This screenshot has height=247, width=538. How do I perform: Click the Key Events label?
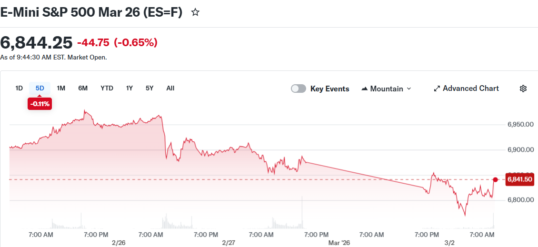click(x=330, y=89)
